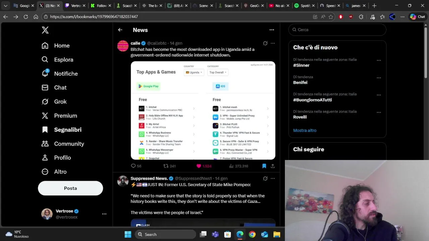Open the weather widget showing 10°C
Image resolution: width=429 pixels, height=241 pixels.
click(17, 234)
